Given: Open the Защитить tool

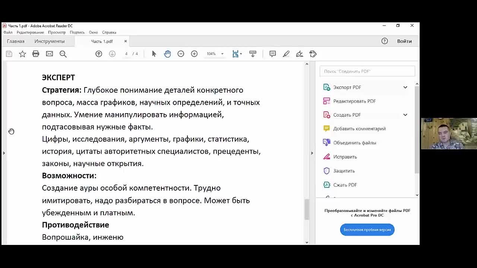Looking at the screenshot, I should [x=344, y=171].
